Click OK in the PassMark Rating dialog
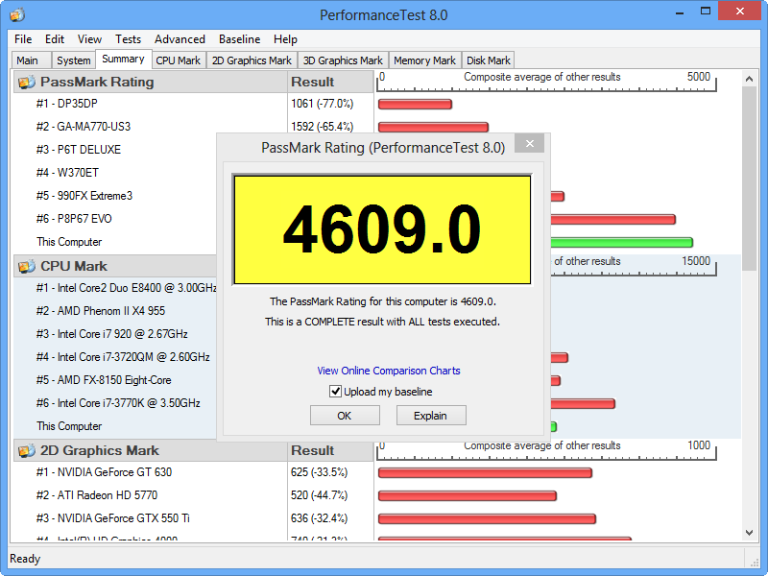Image resolution: width=768 pixels, height=576 pixels. click(345, 416)
